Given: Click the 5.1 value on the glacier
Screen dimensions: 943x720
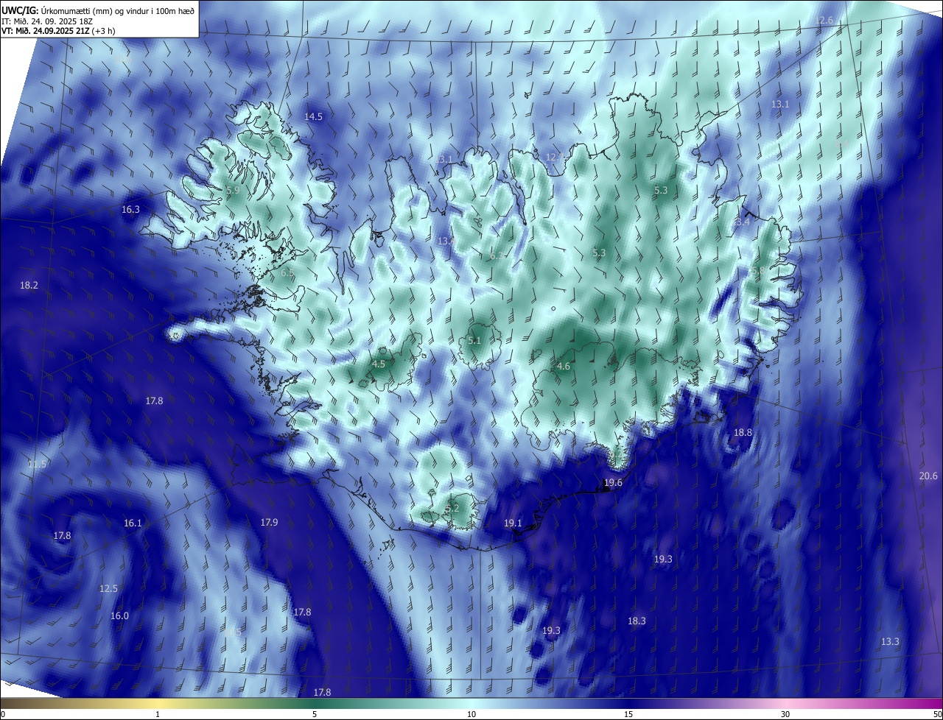Looking at the screenshot, I should coord(474,340).
